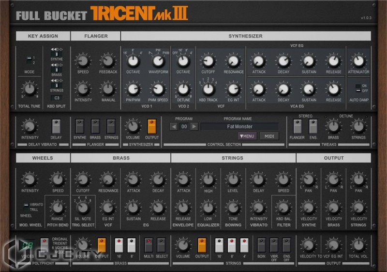
Task: Toggle the Brass MULTI trigger switch
Action: pyautogui.click(x=149, y=245)
